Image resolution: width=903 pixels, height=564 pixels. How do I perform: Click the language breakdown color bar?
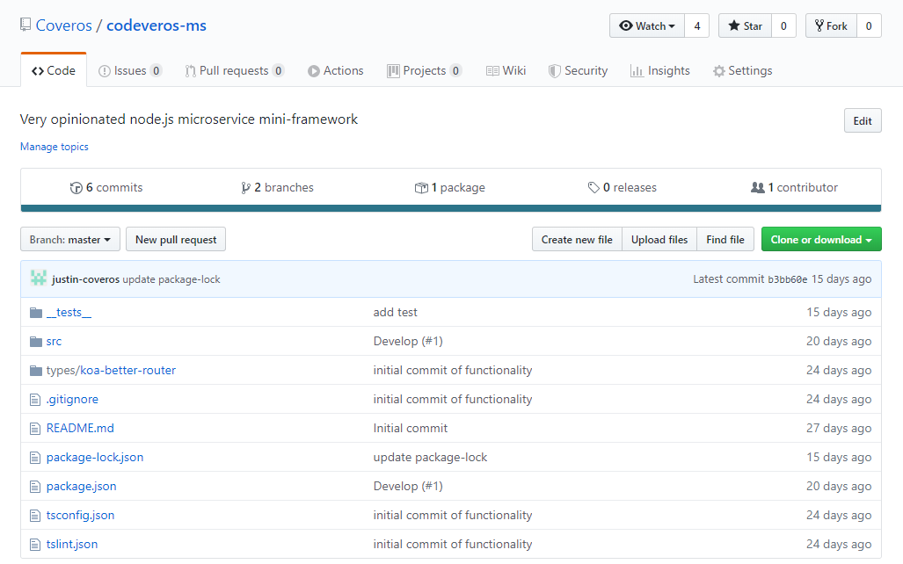451,208
